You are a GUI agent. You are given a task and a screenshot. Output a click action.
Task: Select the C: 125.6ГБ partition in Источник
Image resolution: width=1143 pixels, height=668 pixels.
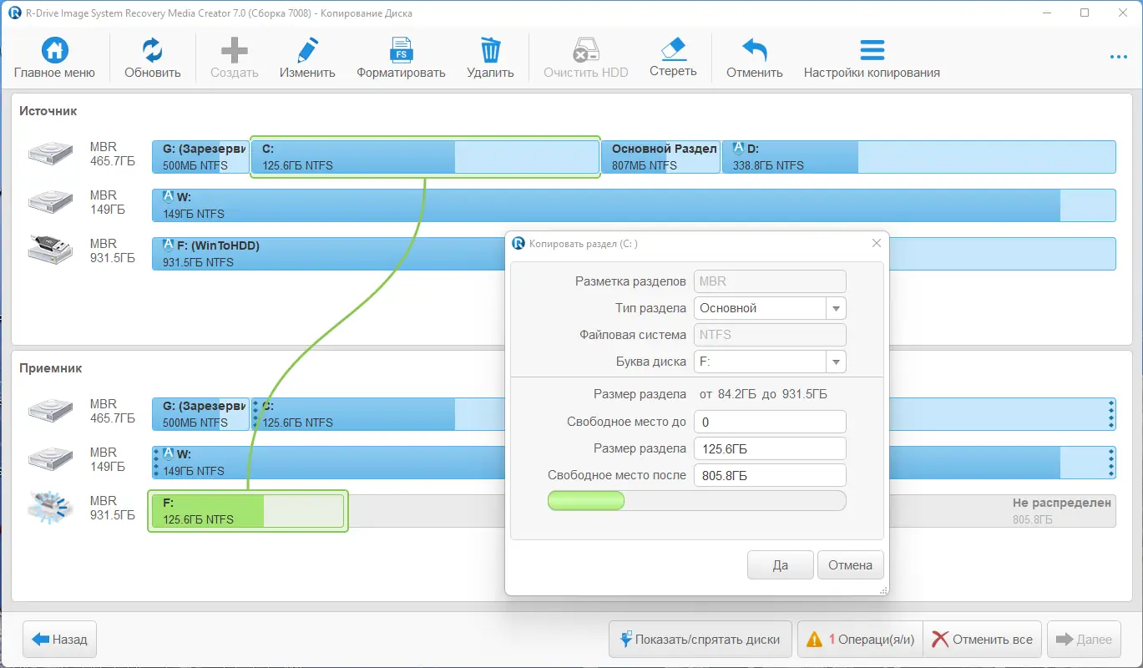click(x=426, y=157)
